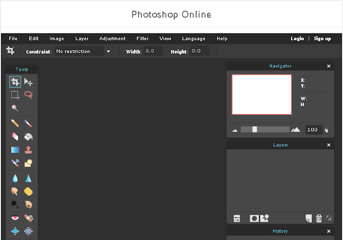
Task: Click the Navigator zoom slider handle
Action: pyautogui.click(x=255, y=129)
